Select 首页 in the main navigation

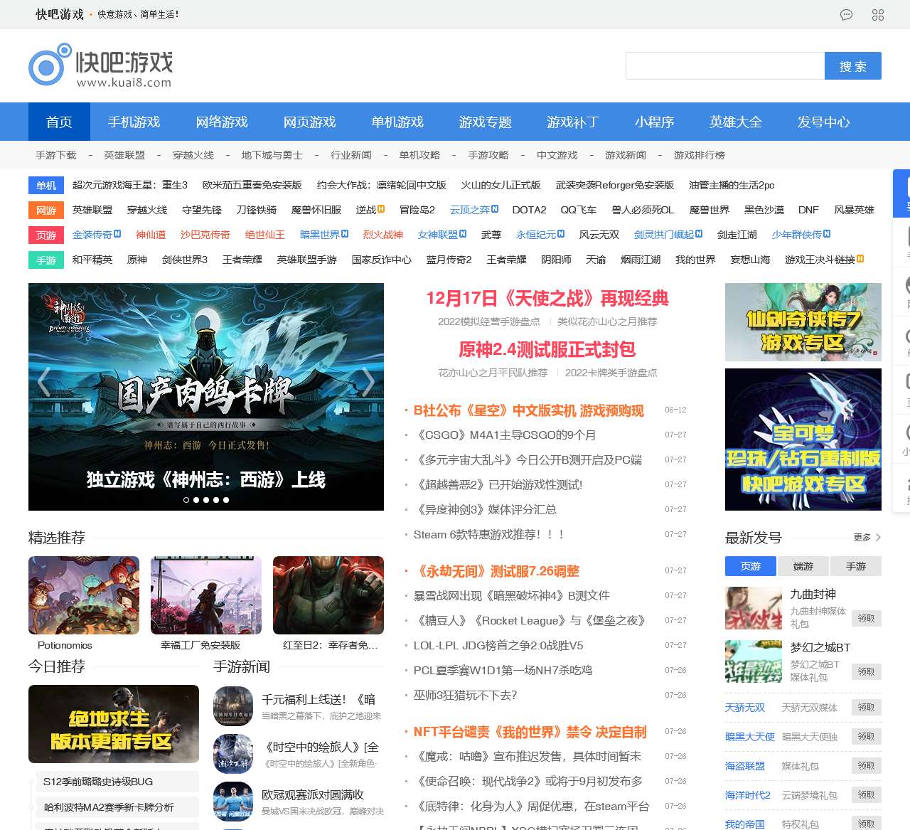pyautogui.click(x=59, y=122)
